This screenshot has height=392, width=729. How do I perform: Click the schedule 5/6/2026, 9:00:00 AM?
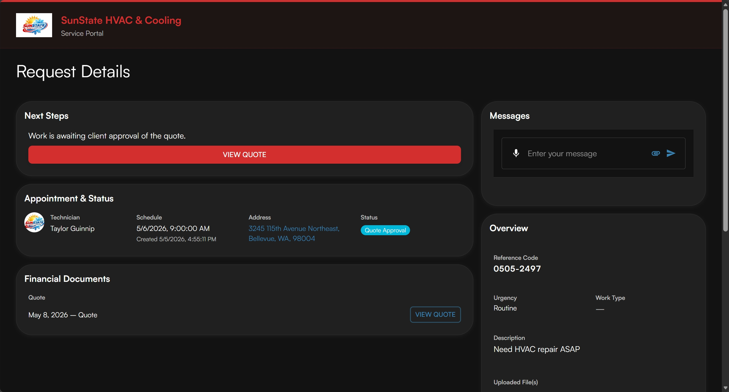(173, 228)
